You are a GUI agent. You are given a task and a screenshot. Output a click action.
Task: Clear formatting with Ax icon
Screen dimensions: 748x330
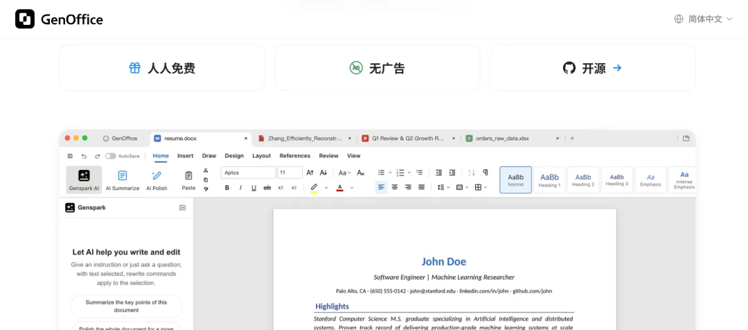(x=361, y=173)
